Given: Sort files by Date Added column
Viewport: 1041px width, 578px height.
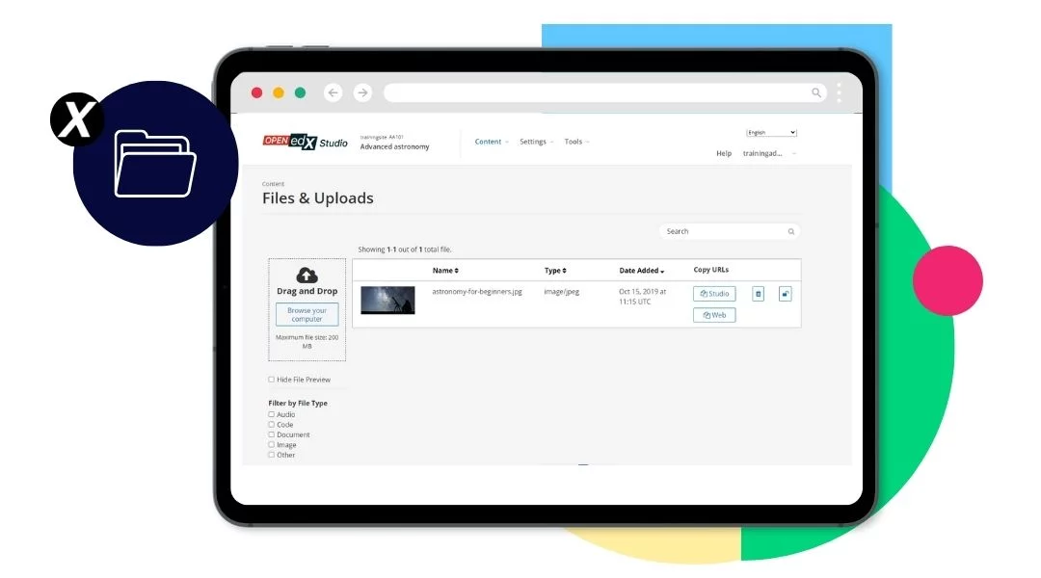Looking at the screenshot, I should tap(641, 271).
